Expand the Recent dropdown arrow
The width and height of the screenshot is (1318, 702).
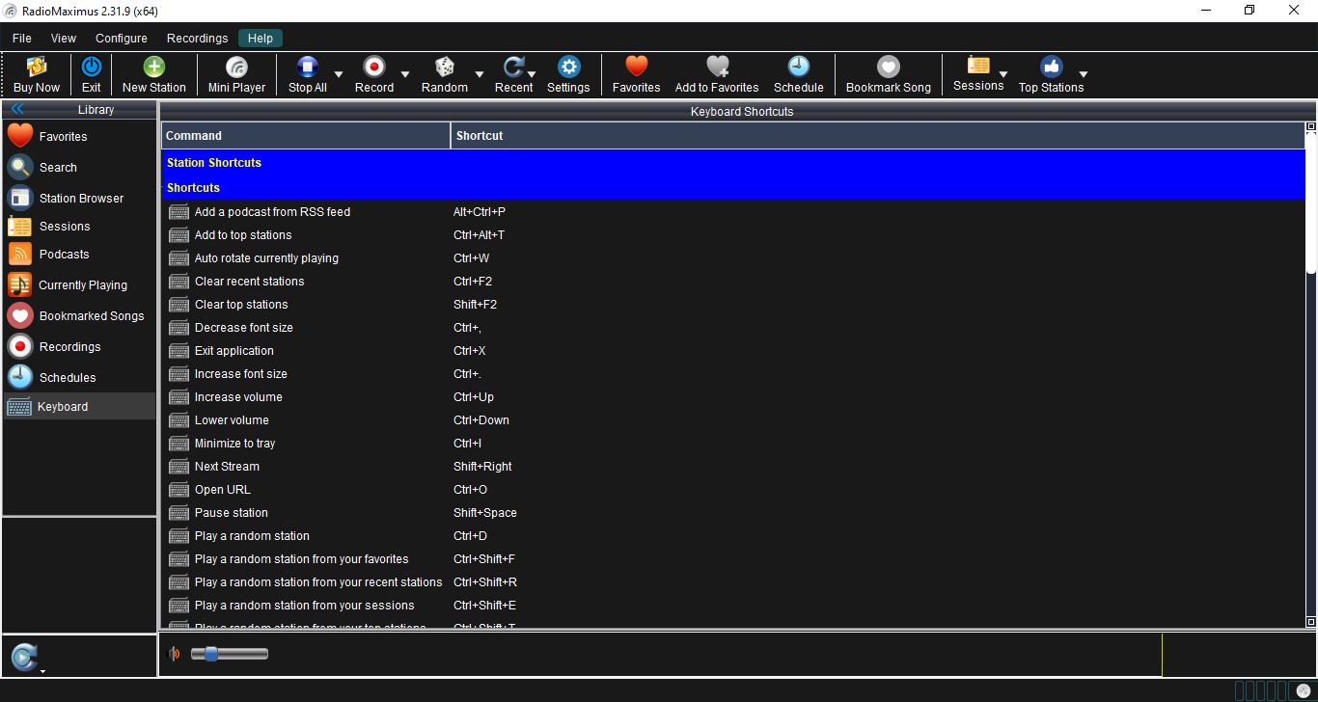click(532, 74)
